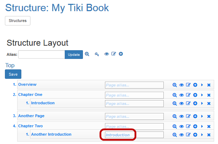The height and width of the screenshot is (144, 218).
Task: Click the right arrow icon for Chapter One
Action: 202,95
